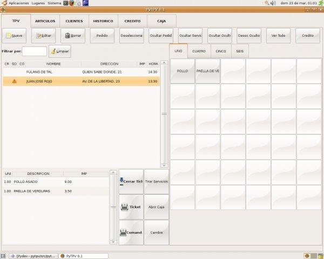The image size is (324, 259).
Task: Click warning icon on Juan Jose Rojo row
Action: coord(15,81)
